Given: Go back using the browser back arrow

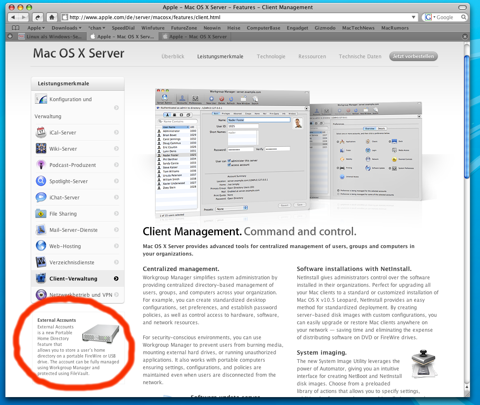Looking at the screenshot, I should click(x=13, y=17).
